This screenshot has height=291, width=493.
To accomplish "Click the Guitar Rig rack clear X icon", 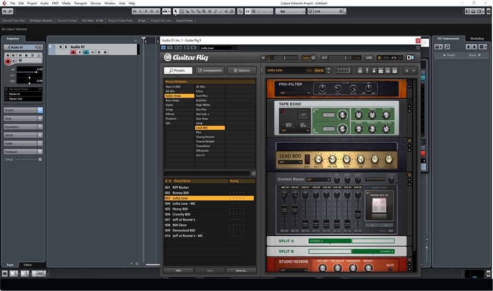I will point(407,71).
